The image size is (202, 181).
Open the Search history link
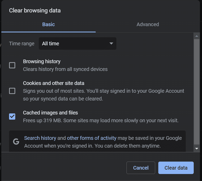(40, 138)
